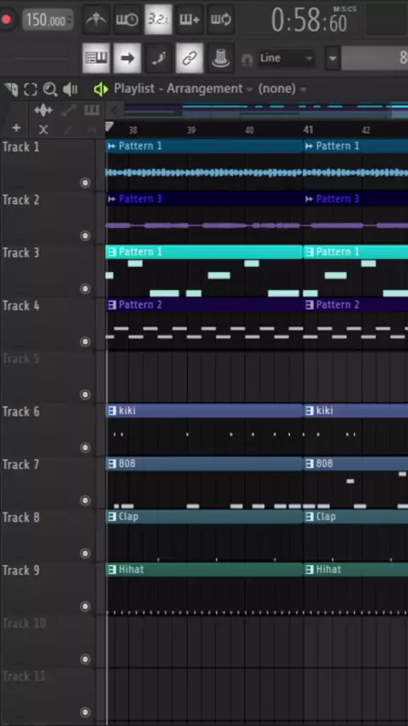Select the Track 9 label

click(x=21, y=570)
